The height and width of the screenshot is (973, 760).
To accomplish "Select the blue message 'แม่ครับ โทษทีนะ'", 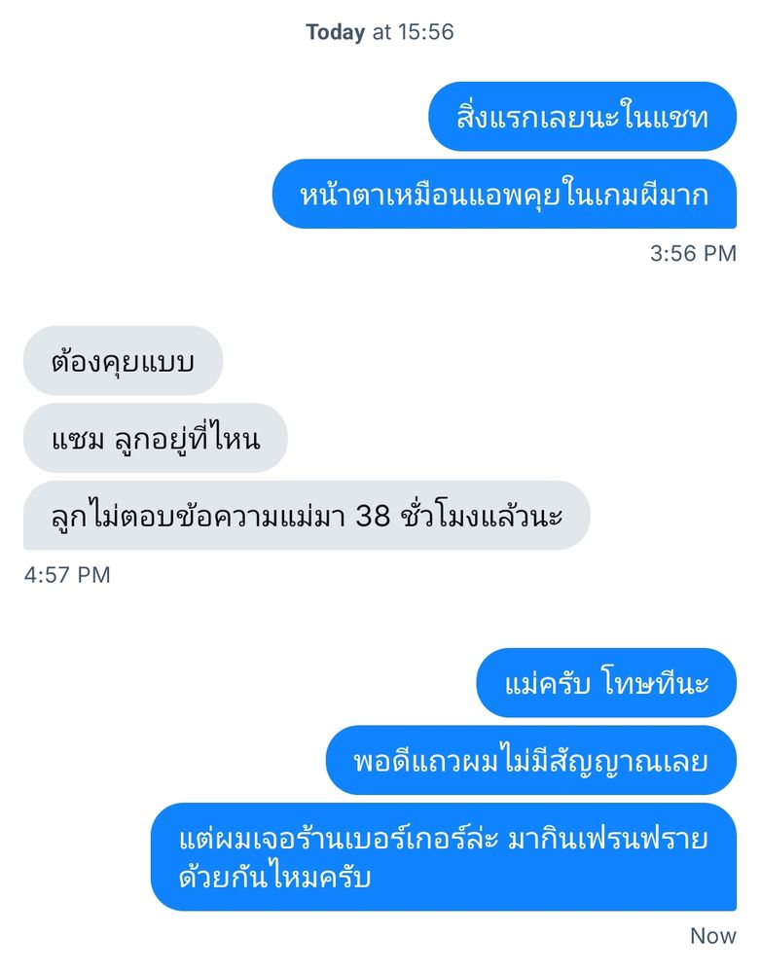I will (x=606, y=683).
